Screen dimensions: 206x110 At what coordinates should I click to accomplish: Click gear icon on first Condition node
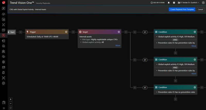(195, 32)
